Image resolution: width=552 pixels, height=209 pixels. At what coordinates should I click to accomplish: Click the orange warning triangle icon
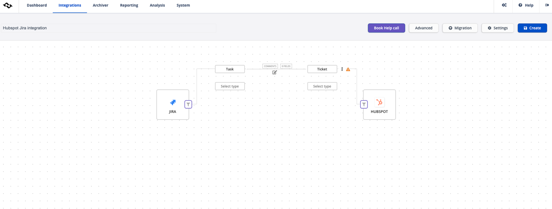pos(348,70)
